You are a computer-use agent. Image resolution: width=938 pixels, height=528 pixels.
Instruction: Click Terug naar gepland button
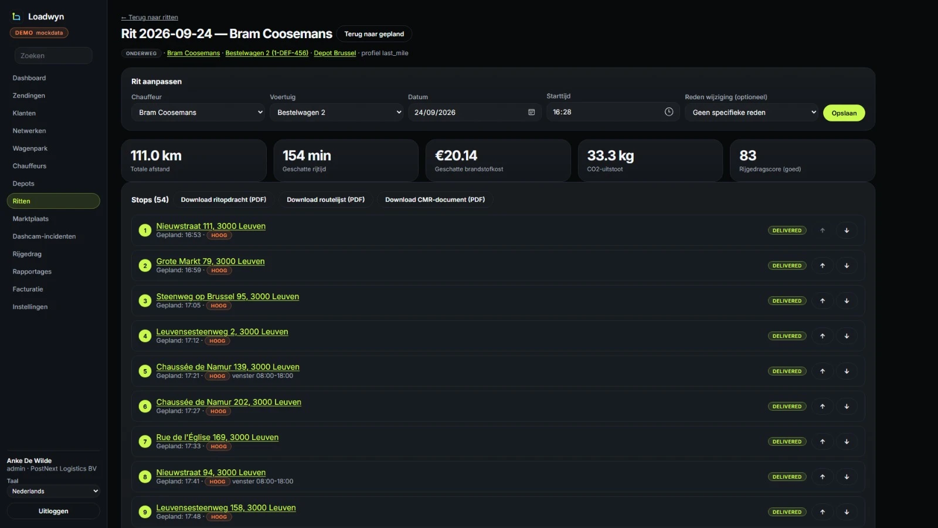click(374, 34)
